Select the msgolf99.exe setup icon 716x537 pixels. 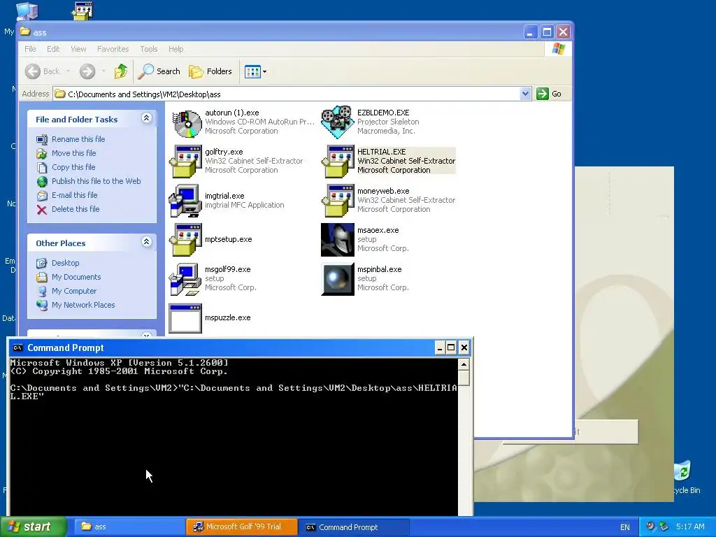coord(185,279)
